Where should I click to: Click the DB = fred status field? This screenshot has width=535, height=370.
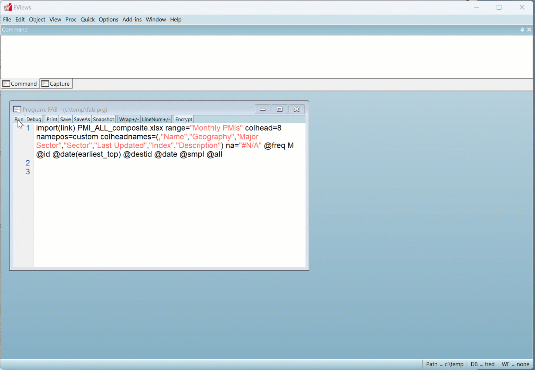point(482,364)
